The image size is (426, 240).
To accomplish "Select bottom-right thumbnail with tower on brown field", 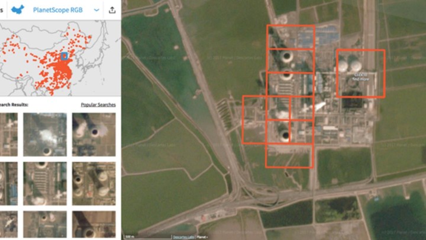I will 93,225.
